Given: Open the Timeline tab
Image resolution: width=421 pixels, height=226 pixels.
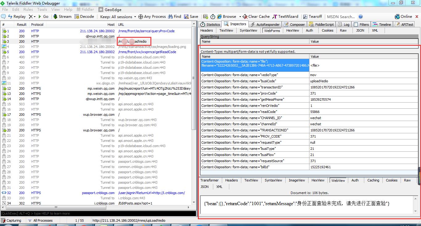Looking at the screenshot, I should 382,25.
